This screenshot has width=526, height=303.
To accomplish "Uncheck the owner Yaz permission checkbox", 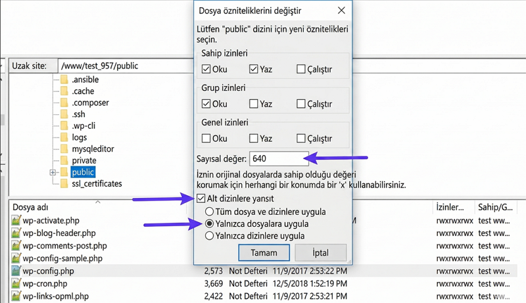I will [x=253, y=69].
